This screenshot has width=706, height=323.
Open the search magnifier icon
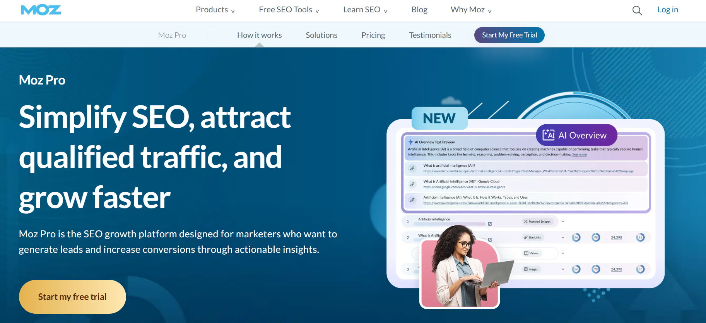(x=637, y=10)
